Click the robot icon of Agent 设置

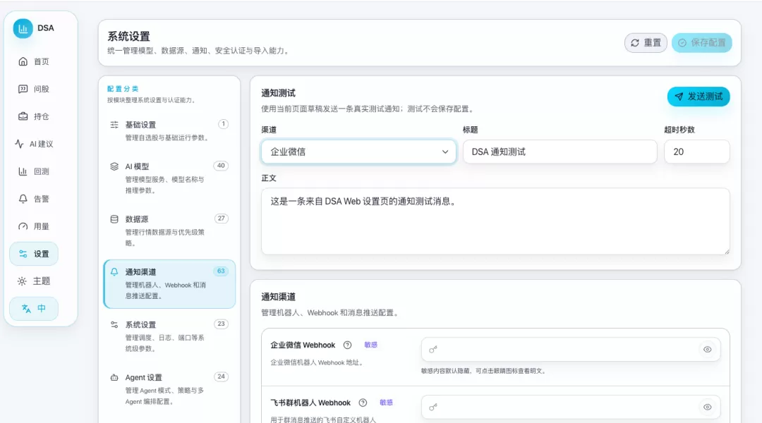pyautogui.click(x=114, y=377)
